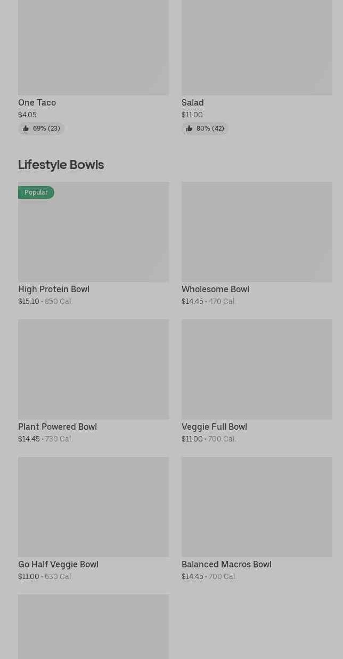Click the thumbs-up icon under One Taco

pos(26,128)
